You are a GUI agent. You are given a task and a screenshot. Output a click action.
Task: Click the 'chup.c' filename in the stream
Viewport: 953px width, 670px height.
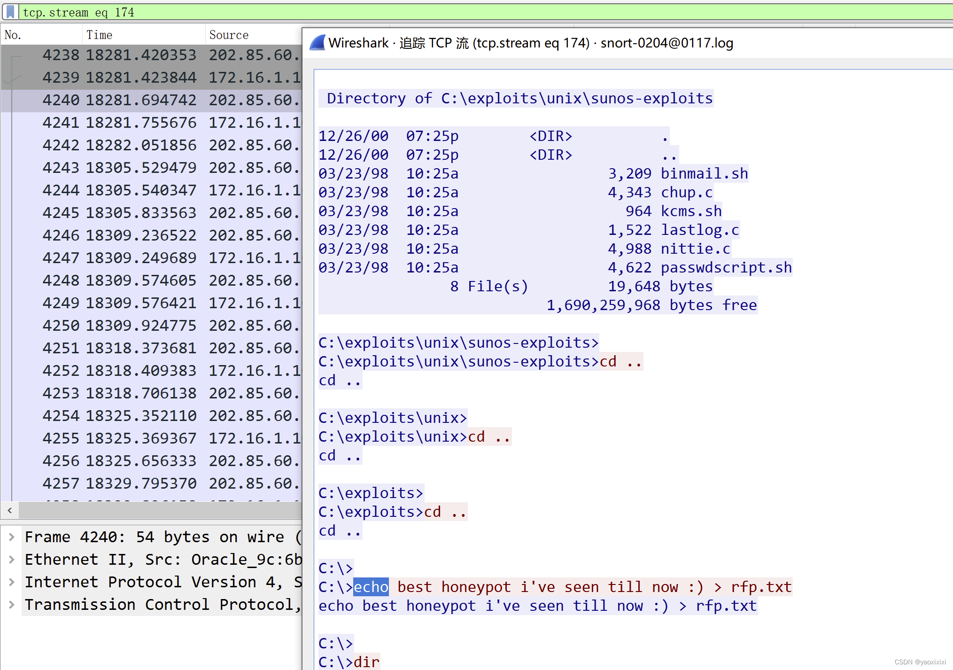click(687, 192)
